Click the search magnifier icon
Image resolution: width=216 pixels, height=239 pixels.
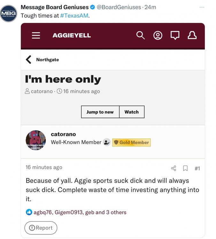[x=141, y=35]
